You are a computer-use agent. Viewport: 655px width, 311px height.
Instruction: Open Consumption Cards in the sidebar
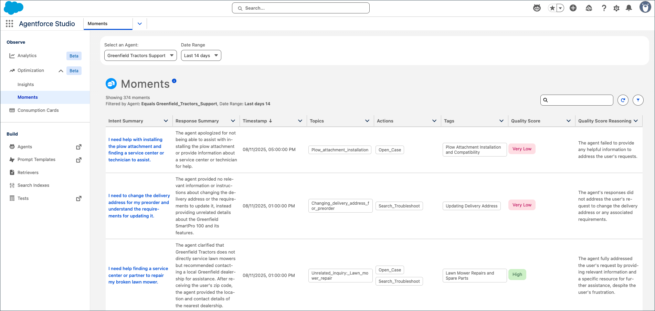pos(38,110)
